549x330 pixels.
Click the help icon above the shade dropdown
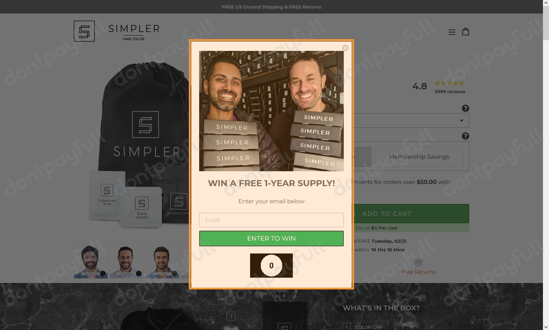click(x=465, y=108)
